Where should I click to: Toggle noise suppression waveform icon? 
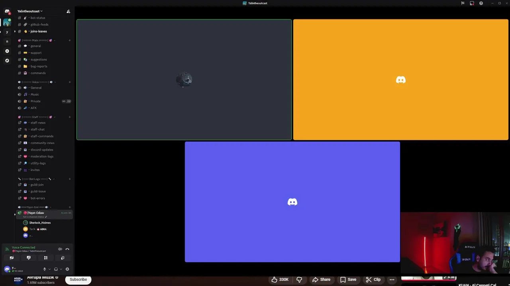(x=60, y=249)
